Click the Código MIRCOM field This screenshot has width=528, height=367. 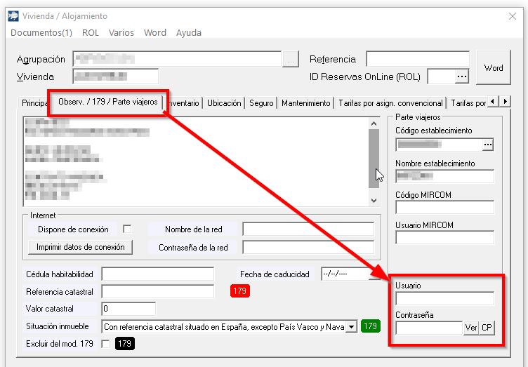(x=444, y=207)
